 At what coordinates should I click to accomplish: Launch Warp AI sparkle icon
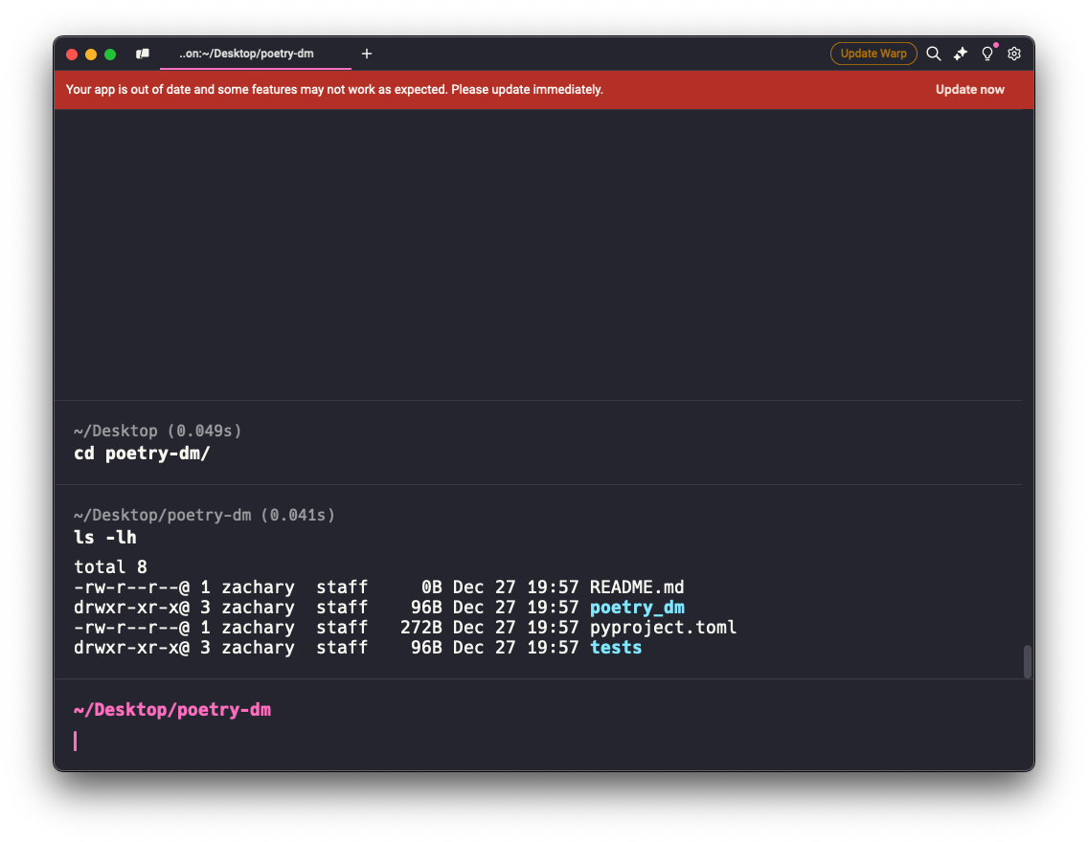click(x=961, y=54)
